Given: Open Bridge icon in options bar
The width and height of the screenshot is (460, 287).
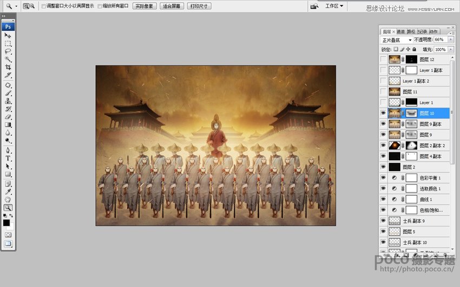Looking at the screenshot, I should 314,6.
